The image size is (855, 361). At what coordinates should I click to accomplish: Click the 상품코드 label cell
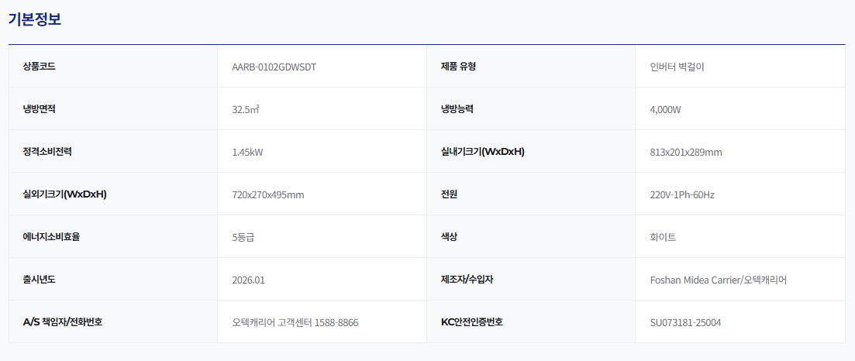click(113, 67)
